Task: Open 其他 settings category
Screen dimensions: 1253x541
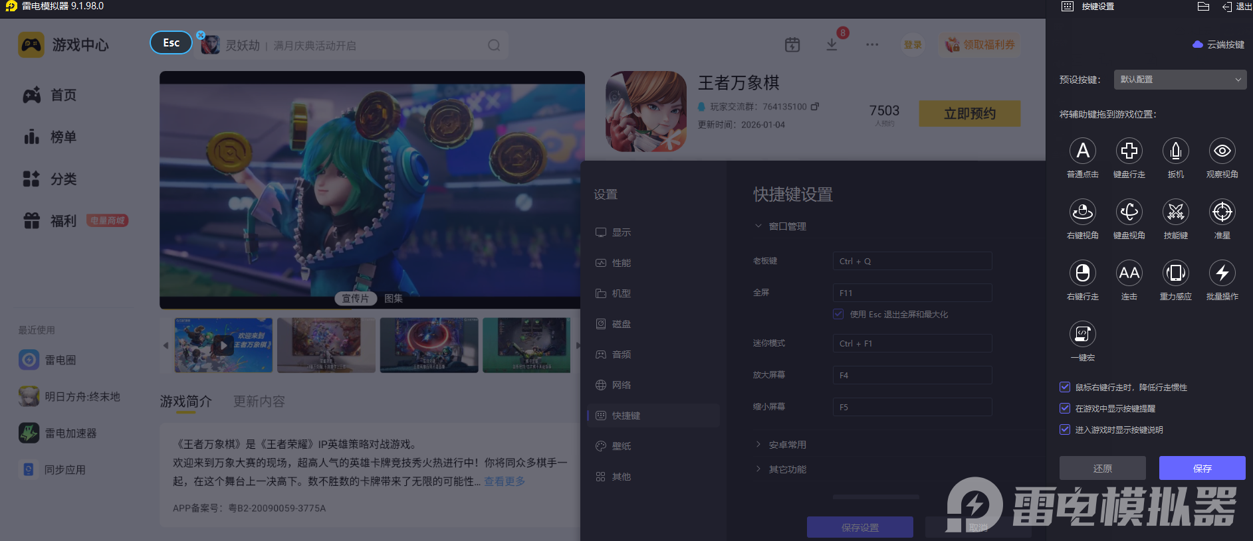Action: tap(653, 477)
